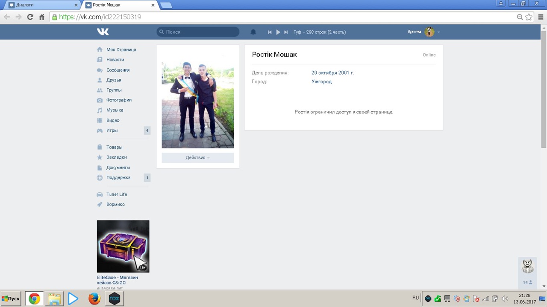Viewport: 547px width, 307px height.
Task: Open Сообщения in left sidebar
Action: pyautogui.click(x=118, y=70)
